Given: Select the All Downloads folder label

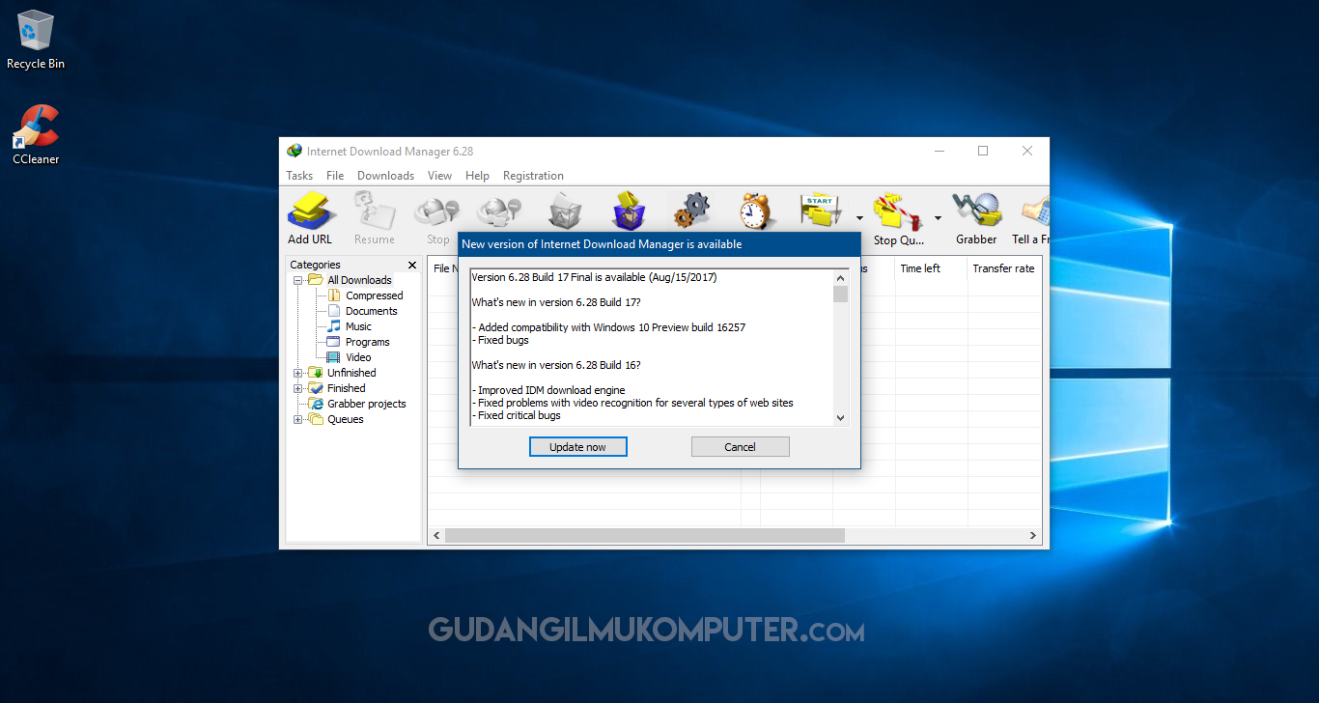Looking at the screenshot, I should [359, 280].
